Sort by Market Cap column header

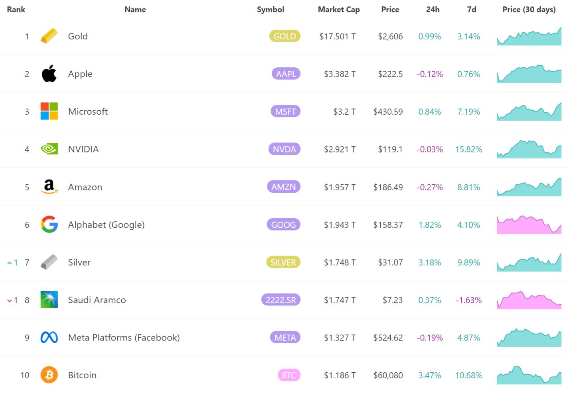click(x=339, y=10)
